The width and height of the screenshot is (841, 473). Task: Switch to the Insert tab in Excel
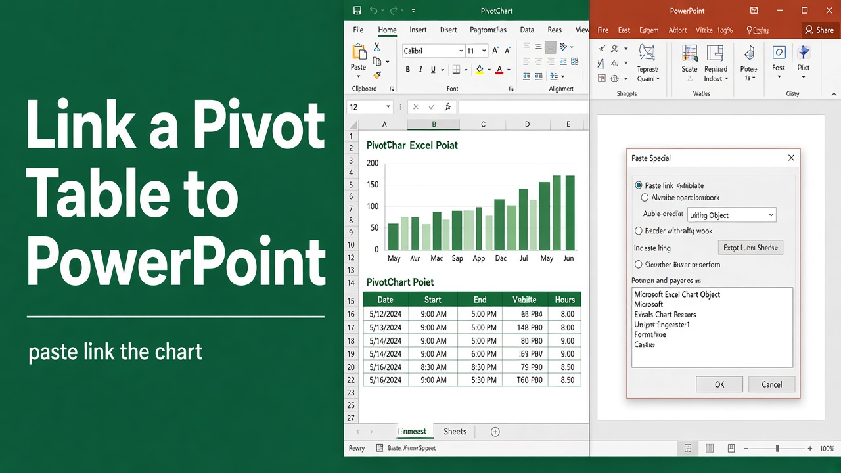(418, 30)
